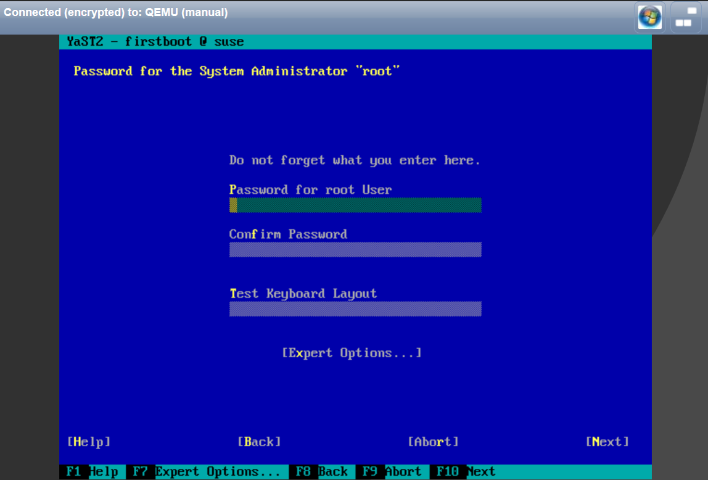The image size is (708, 480).
Task: Proceed with the [Next] button
Action: coord(607,442)
